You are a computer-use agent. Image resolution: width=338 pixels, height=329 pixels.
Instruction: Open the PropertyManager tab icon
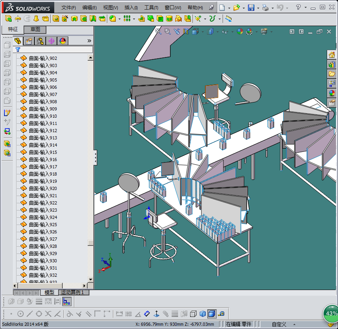[x=29, y=41]
